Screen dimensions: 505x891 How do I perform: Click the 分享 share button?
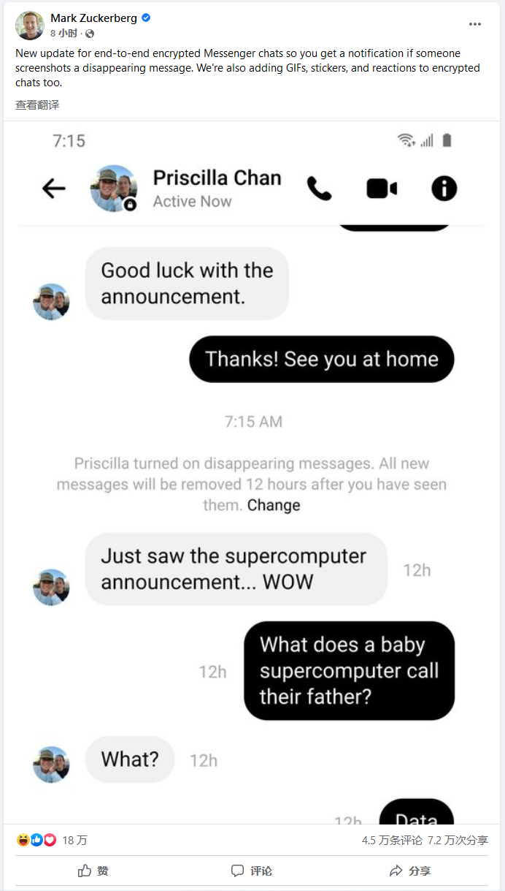(x=409, y=871)
